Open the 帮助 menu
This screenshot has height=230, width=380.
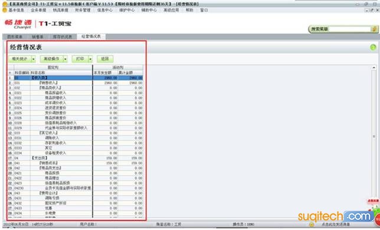click(189, 10)
